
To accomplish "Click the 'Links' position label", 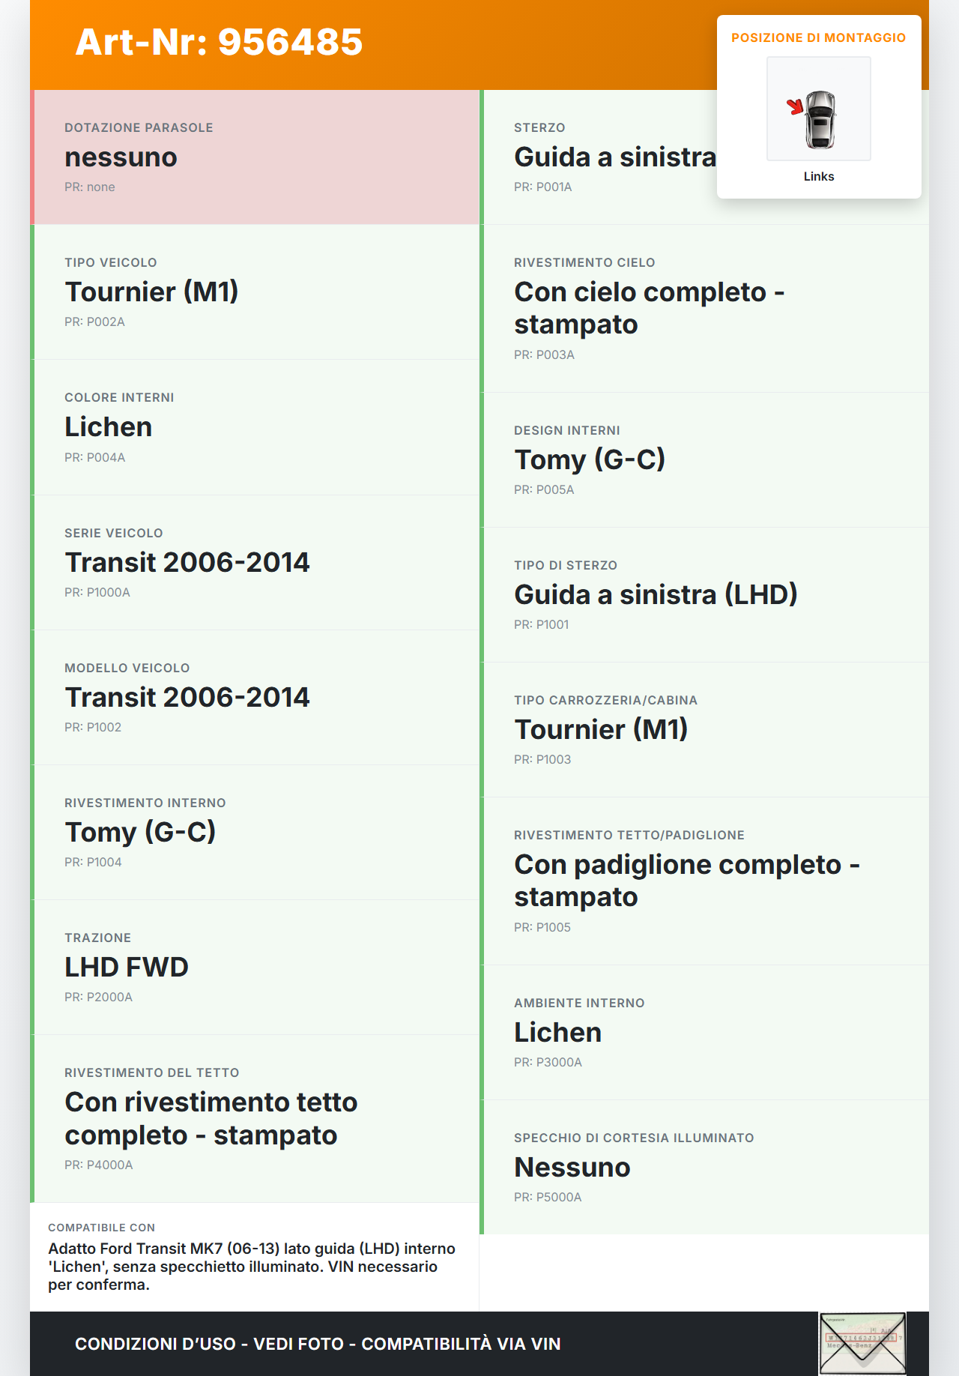I will click(x=818, y=177).
